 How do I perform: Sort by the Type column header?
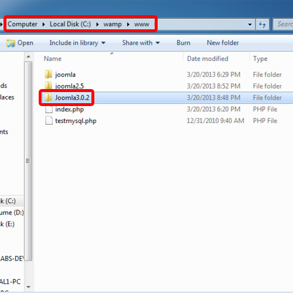pyautogui.click(x=260, y=59)
